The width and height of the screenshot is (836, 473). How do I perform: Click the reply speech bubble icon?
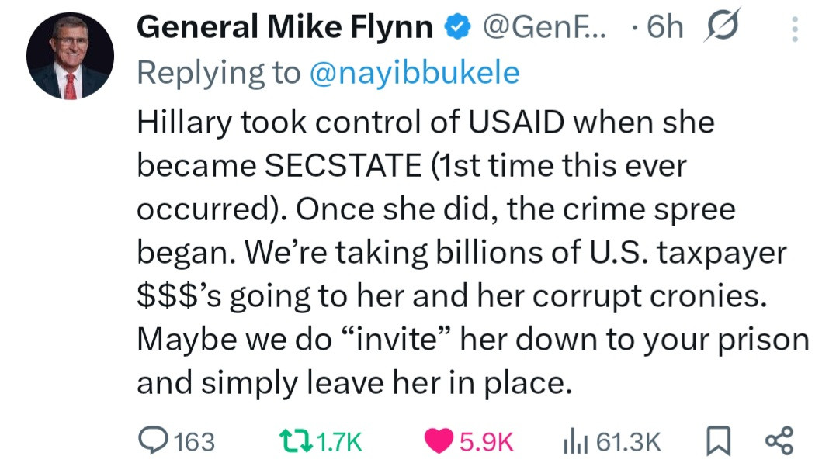[151, 441]
